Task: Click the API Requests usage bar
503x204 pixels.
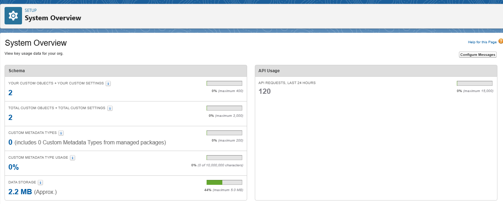Action: [x=474, y=83]
